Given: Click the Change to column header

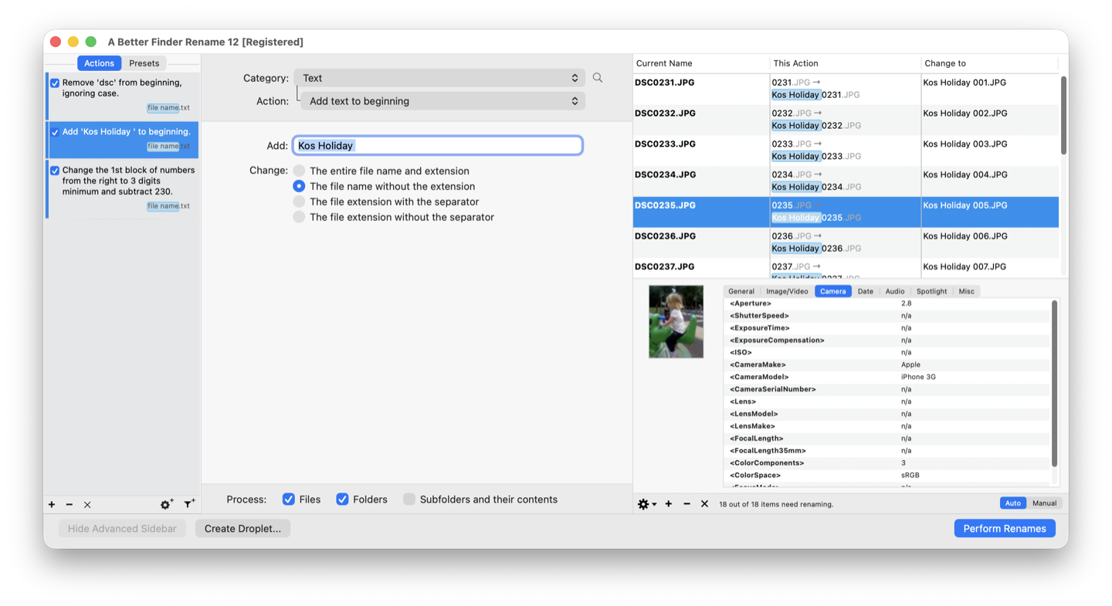Looking at the screenshot, I should coord(989,63).
